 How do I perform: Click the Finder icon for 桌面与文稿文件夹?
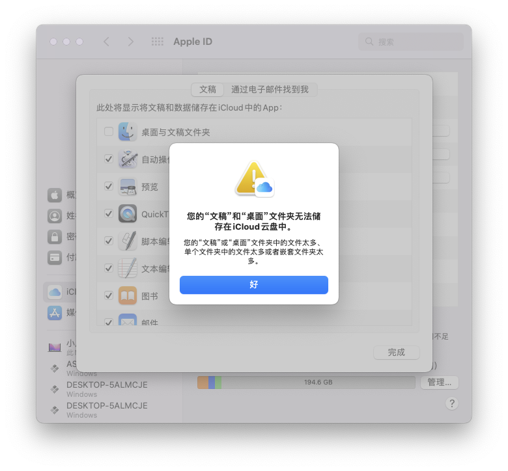(127, 131)
